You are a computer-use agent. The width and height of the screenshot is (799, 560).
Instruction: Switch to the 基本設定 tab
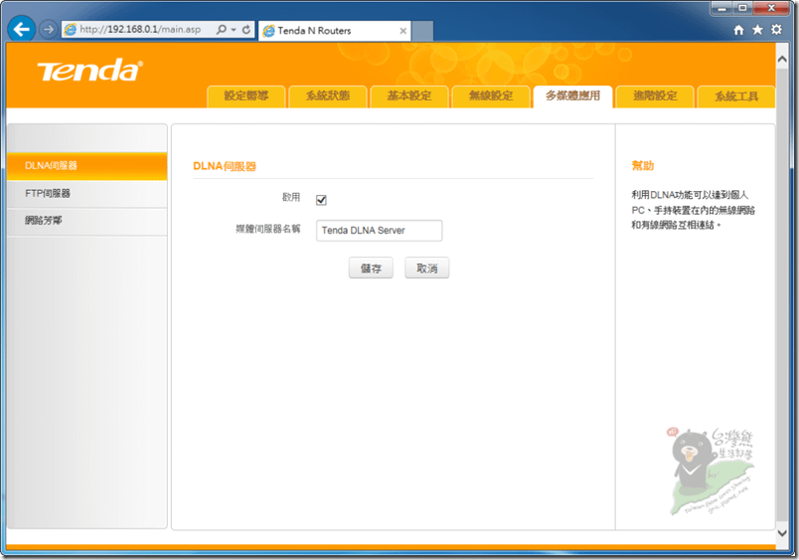(x=409, y=96)
